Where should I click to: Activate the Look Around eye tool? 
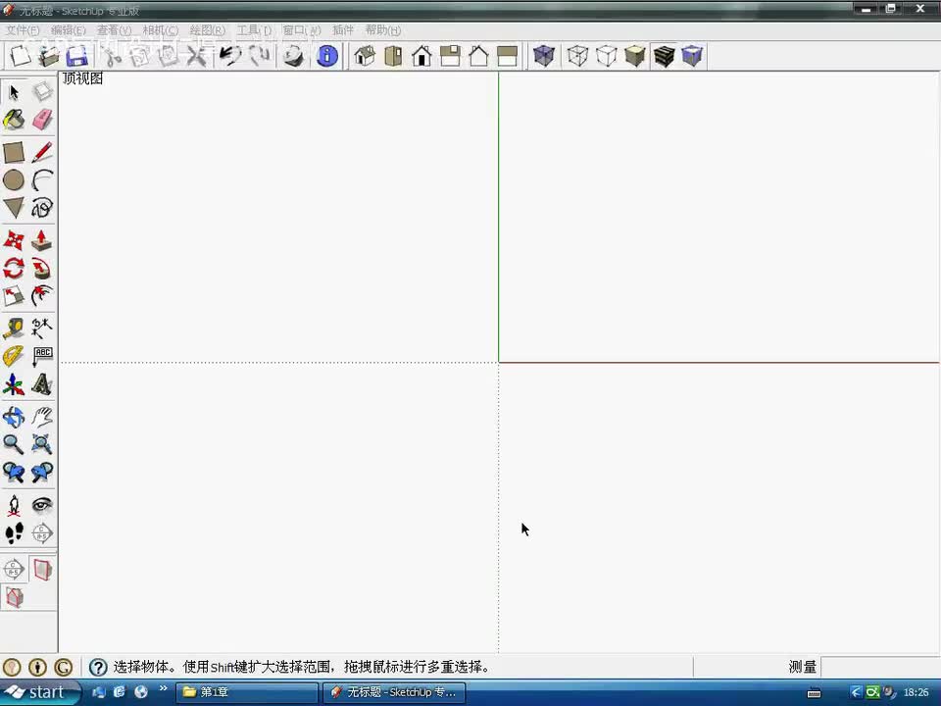click(42, 506)
